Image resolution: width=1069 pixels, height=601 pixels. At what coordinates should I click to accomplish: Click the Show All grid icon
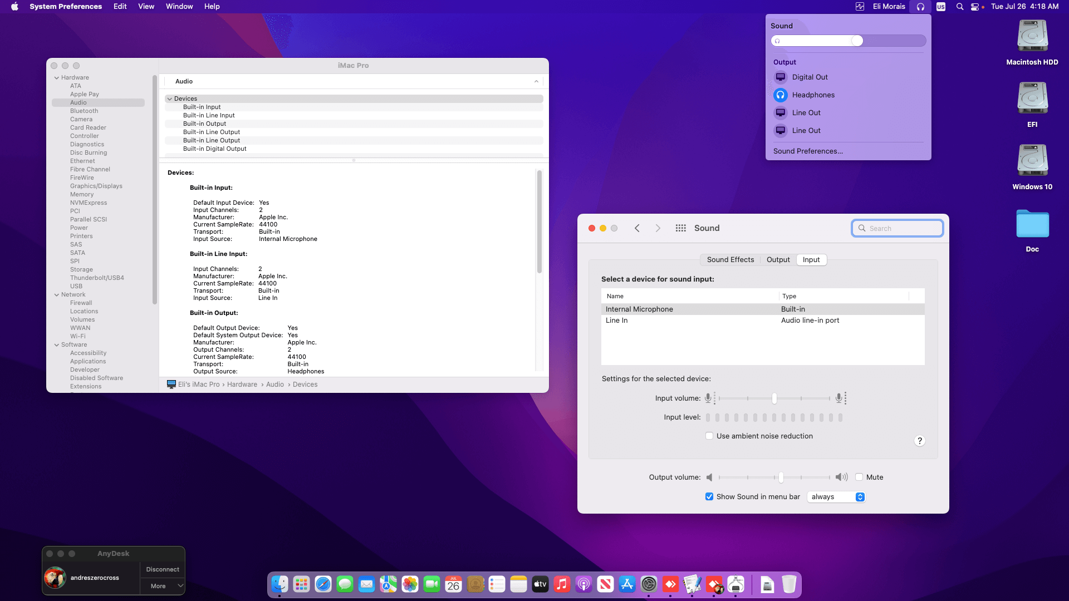click(x=680, y=228)
